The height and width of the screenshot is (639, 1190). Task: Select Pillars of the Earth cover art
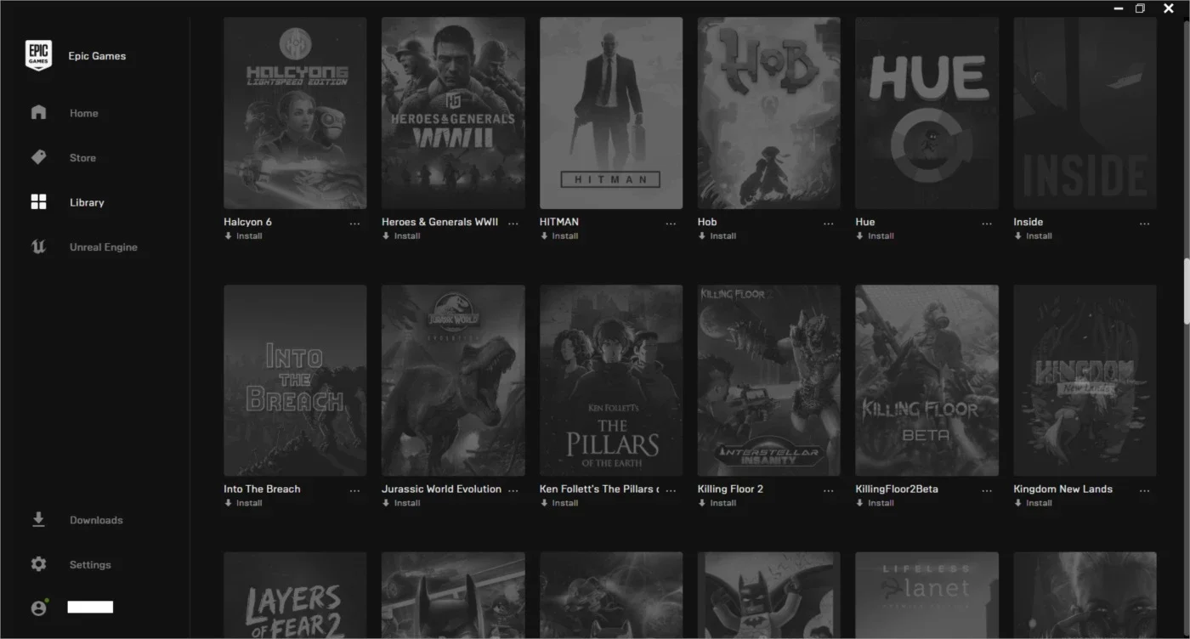611,380
